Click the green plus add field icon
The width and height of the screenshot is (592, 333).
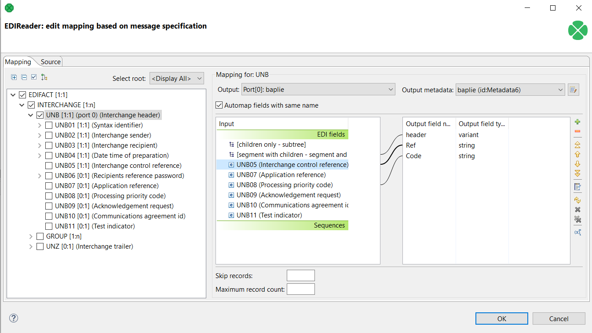tap(577, 122)
